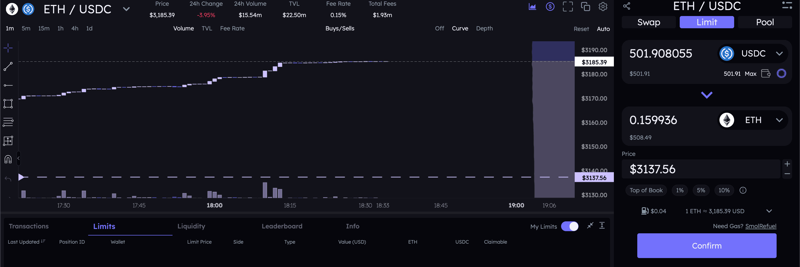Image resolution: width=800 pixels, height=267 pixels.
Task: Click the price info icon
Action: (743, 190)
